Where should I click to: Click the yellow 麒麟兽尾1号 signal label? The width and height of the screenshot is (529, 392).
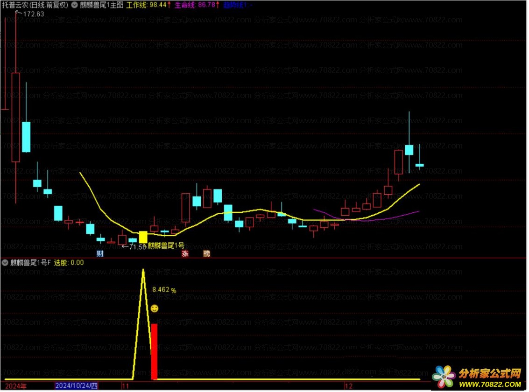pos(166,246)
